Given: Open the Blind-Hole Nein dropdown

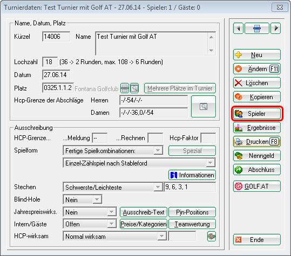Looking at the screenshot, I should (x=97, y=199).
